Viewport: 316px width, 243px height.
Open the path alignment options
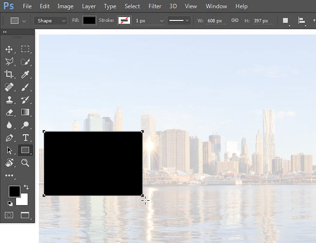(x=302, y=21)
